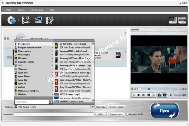Select MPEG-4 видео (*.mp4) profile in list

pyautogui.click(x=73, y=96)
